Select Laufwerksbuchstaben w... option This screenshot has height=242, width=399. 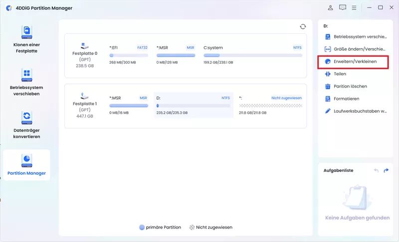pos(356,111)
